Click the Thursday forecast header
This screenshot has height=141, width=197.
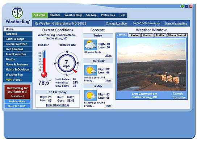tap(98, 61)
